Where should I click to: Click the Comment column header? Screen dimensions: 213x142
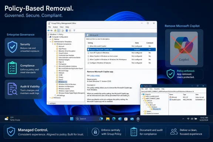click(x=150, y=43)
